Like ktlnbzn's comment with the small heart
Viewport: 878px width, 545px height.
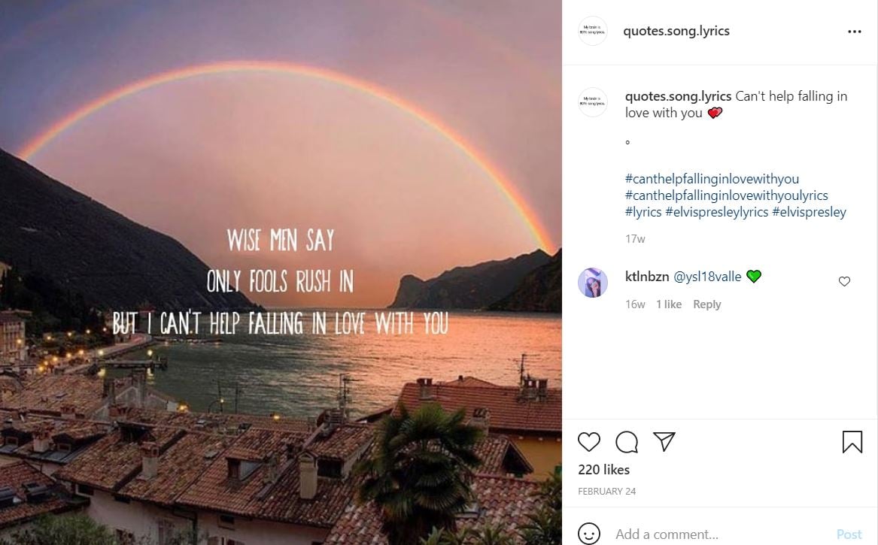tap(844, 281)
